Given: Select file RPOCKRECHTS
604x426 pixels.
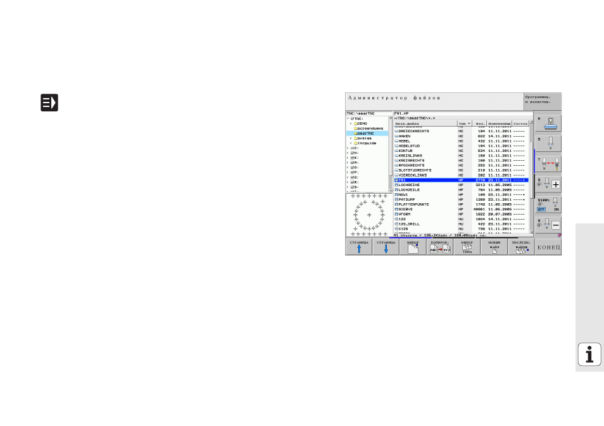Looking at the screenshot, I should [x=461, y=165].
